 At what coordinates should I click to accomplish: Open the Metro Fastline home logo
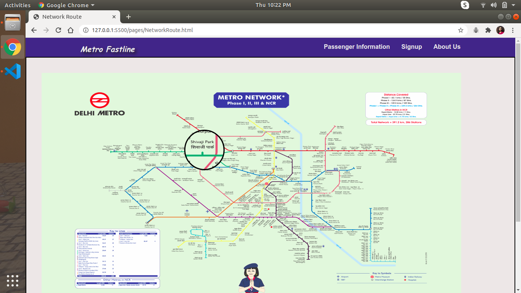tap(106, 49)
